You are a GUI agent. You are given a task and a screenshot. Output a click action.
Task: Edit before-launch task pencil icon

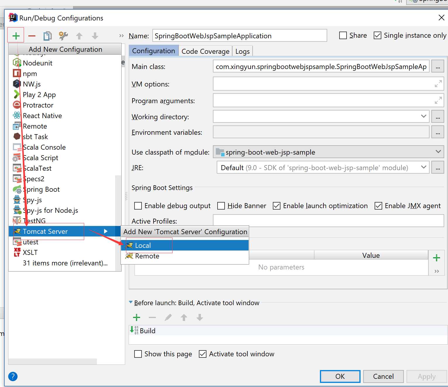point(168,317)
